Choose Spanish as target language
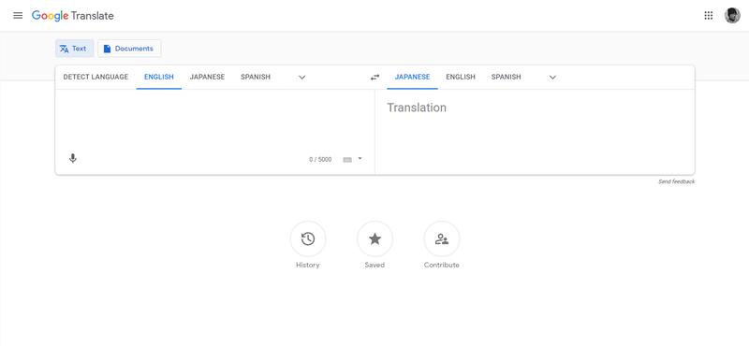 coord(506,77)
